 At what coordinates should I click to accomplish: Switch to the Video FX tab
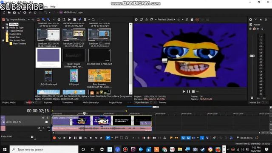point(30,102)
